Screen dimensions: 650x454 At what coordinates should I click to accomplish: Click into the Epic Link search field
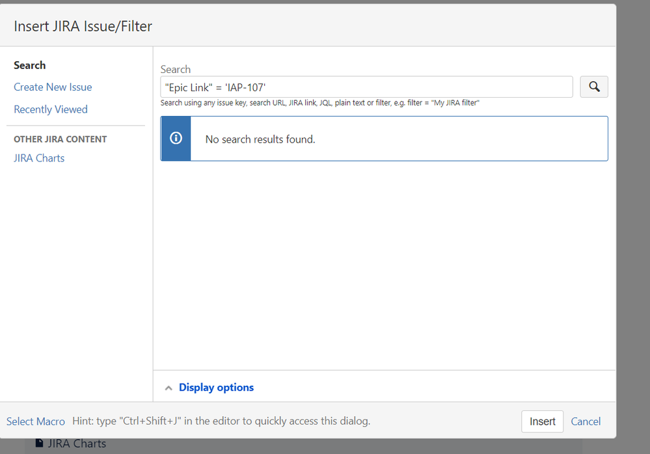[x=366, y=87]
